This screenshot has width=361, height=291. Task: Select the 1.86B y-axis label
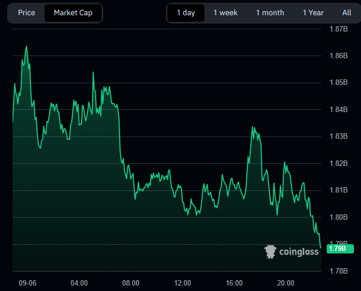click(x=339, y=55)
